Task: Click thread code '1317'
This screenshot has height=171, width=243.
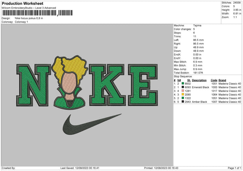Action: pos(214,91)
